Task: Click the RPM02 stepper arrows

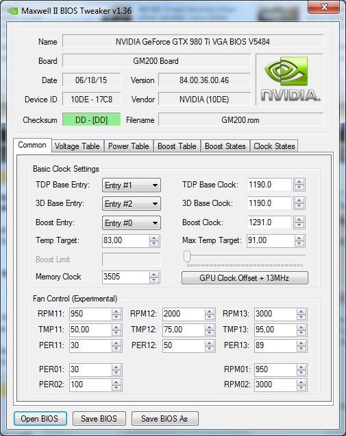Action: coord(301,385)
